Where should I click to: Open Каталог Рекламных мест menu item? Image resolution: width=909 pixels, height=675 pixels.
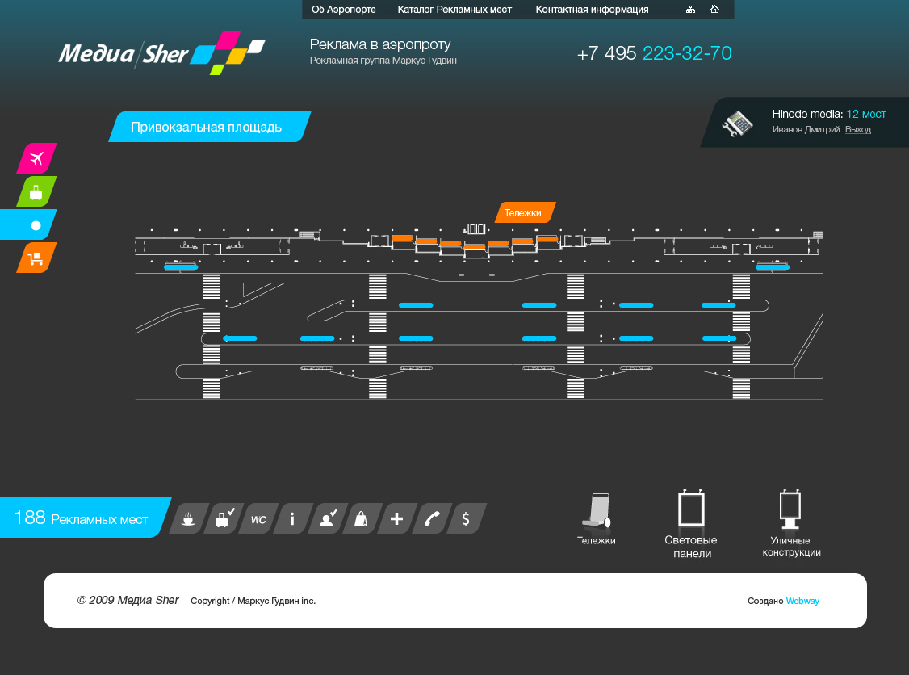454,10
